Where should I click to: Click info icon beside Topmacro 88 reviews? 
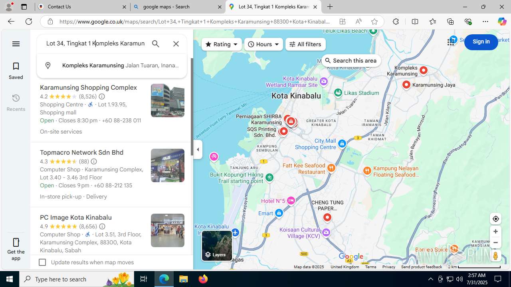pos(94,161)
